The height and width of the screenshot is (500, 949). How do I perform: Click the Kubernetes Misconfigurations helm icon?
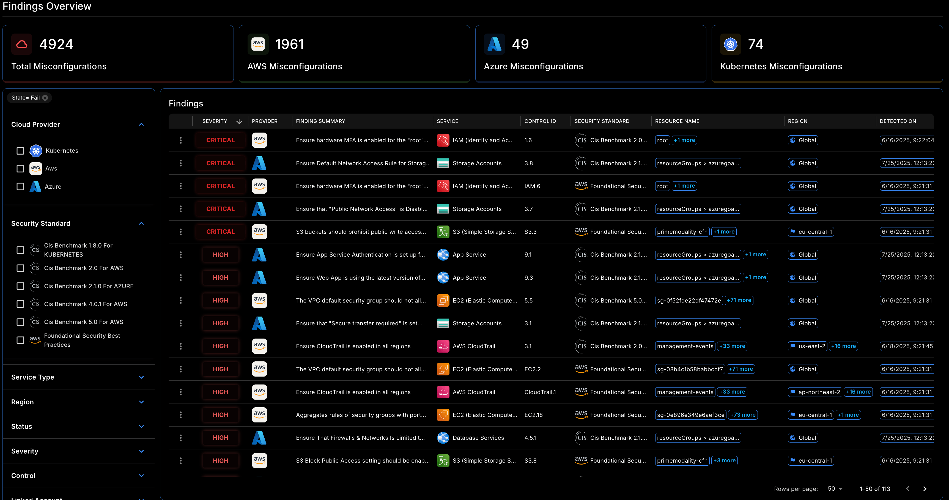coord(730,44)
